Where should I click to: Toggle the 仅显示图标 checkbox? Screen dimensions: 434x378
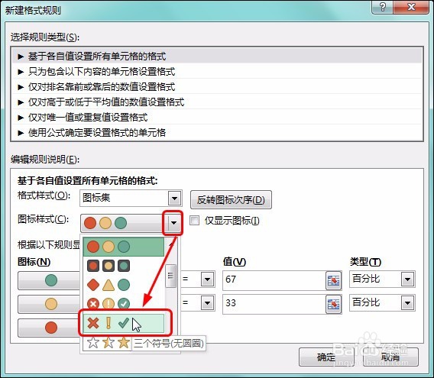(194, 221)
